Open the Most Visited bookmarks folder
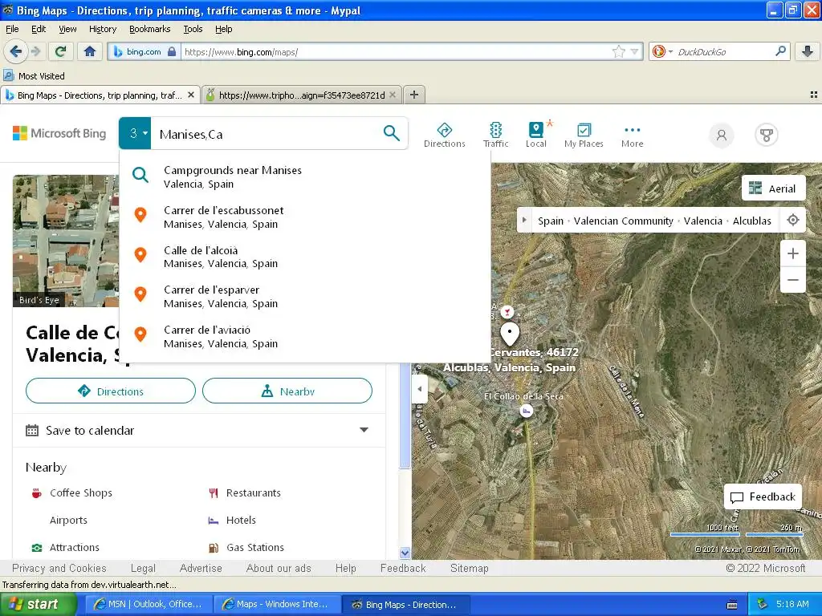The image size is (822, 616). [34, 76]
